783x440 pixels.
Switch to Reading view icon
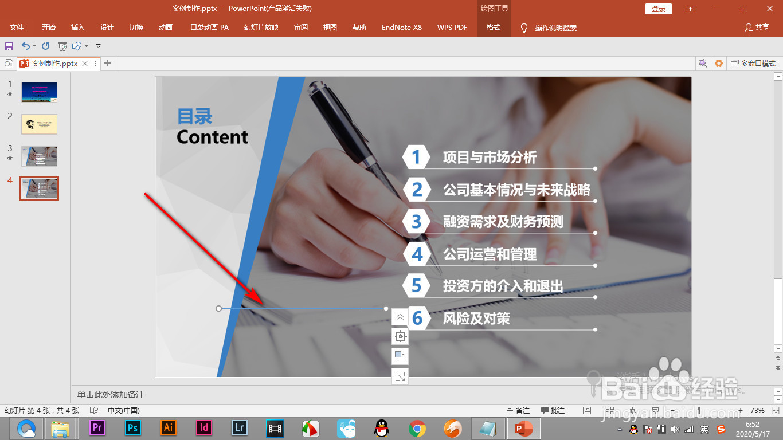[x=633, y=411]
